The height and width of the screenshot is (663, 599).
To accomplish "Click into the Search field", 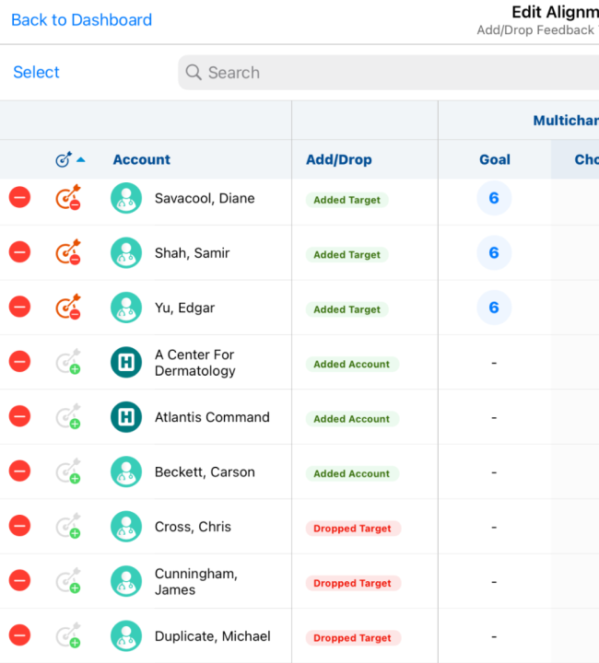I will pos(387,73).
